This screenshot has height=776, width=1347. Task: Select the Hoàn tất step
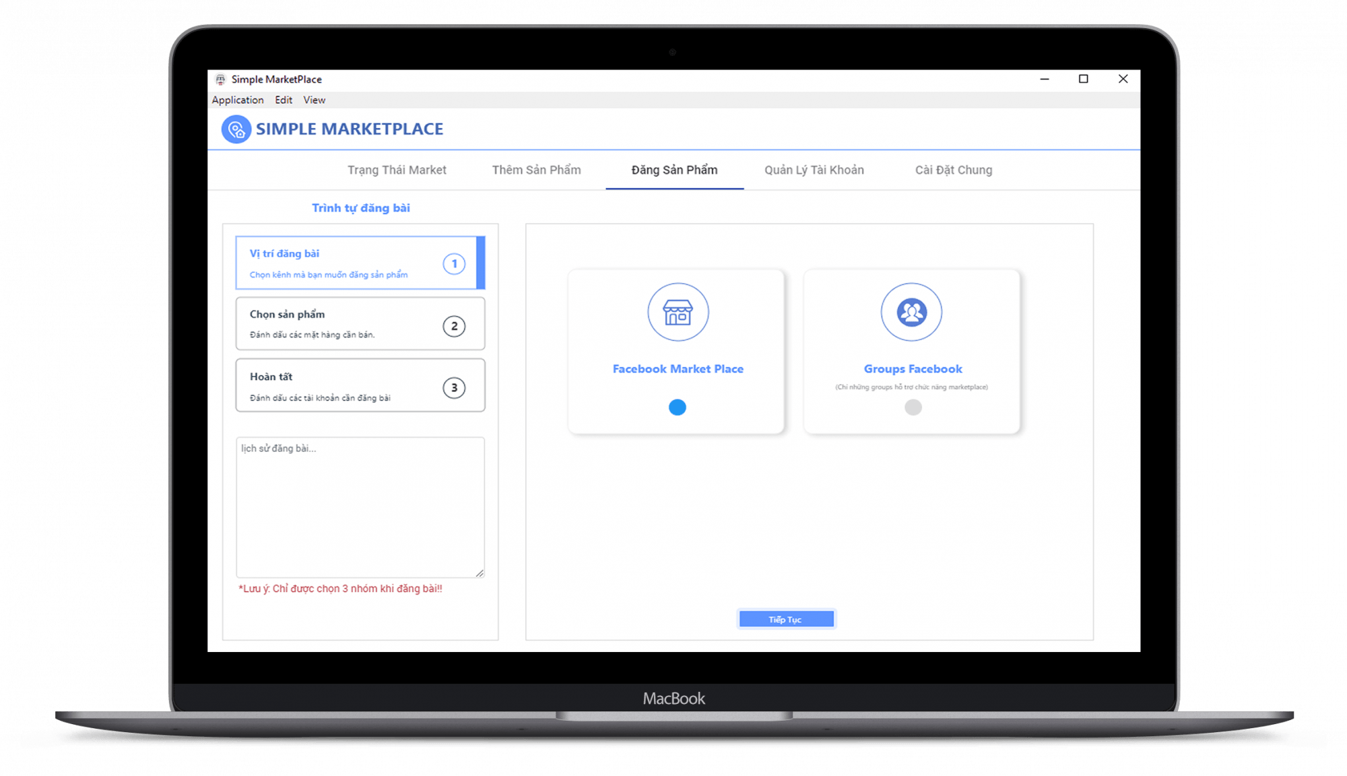[x=360, y=385]
